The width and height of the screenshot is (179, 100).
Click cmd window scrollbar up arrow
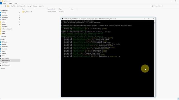[x=155, y=21]
